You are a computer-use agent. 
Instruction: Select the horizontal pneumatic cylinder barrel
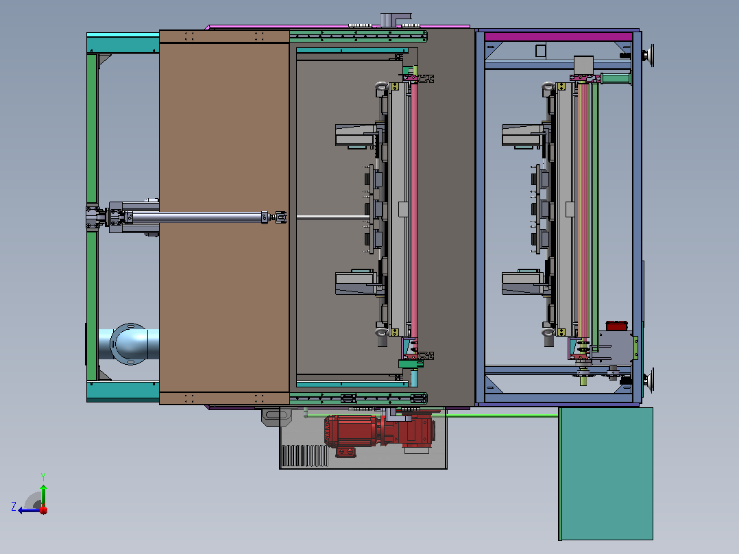[x=197, y=217]
